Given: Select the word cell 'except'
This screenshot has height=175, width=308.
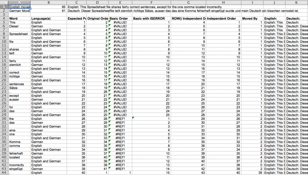Looking at the screenshot, I should (x=20, y=96).
